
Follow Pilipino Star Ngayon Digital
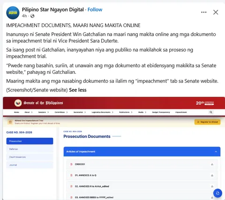[x=95, y=10]
